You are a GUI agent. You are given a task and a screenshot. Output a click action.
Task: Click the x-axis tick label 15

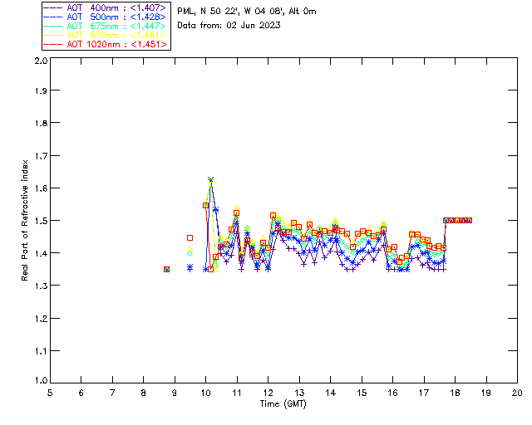point(362,393)
